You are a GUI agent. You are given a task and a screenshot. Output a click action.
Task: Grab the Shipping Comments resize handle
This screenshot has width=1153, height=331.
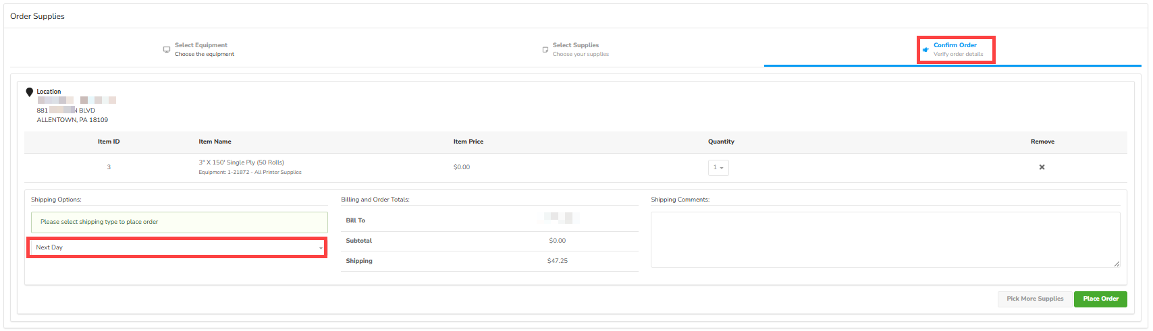tap(1117, 264)
